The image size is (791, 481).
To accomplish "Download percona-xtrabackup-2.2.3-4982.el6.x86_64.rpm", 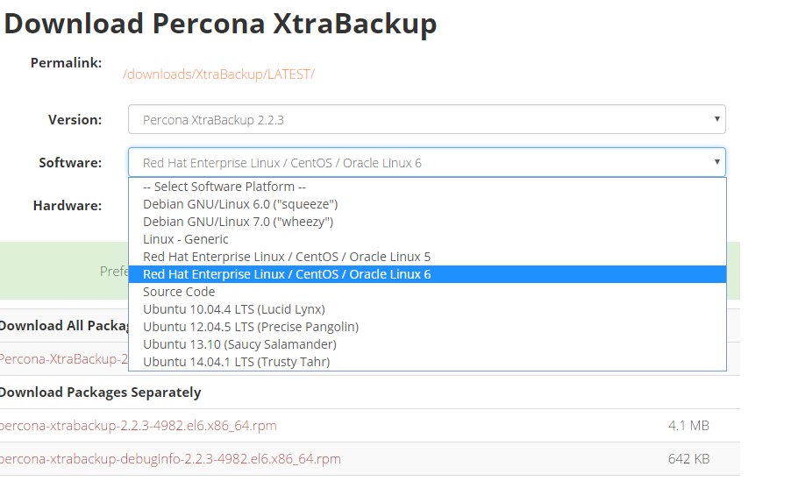I will click(139, 426).
